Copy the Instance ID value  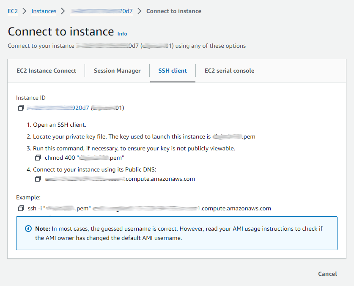coord(21,108)
